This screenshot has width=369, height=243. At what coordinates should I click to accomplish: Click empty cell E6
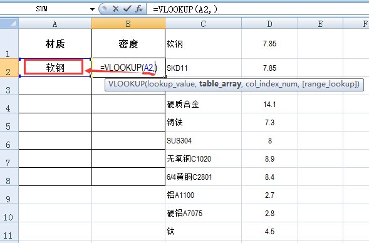[x=320, y=140]
